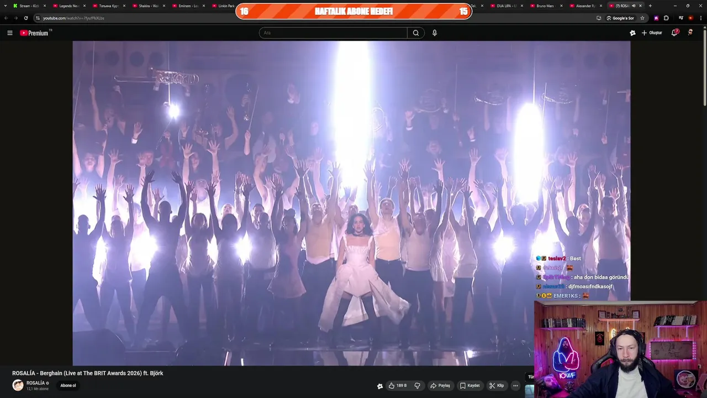Open the account avatar menu
The height and width of the screenshot is (398, 707).
point(690,33)
